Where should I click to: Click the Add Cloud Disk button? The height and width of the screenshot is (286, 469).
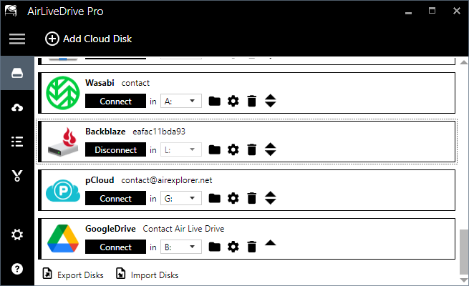pos(88,39)
